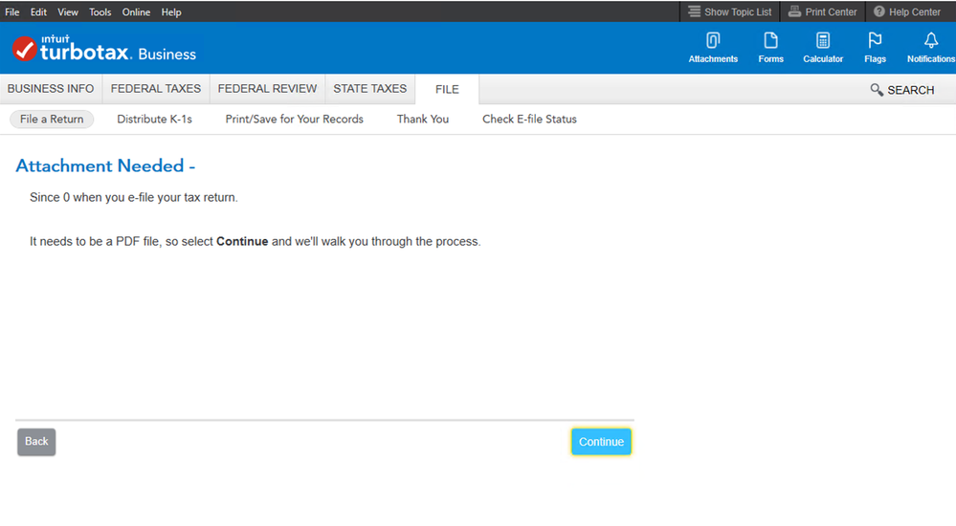Go to the Thank You step

pyautogui.click(x=423, y=120)
